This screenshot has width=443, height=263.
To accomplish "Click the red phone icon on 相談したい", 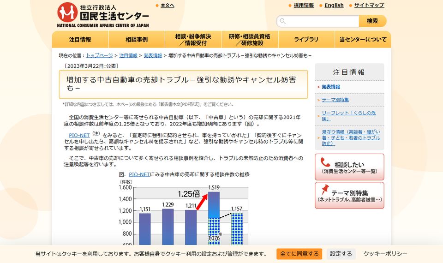I will click(x=325, y=162).
